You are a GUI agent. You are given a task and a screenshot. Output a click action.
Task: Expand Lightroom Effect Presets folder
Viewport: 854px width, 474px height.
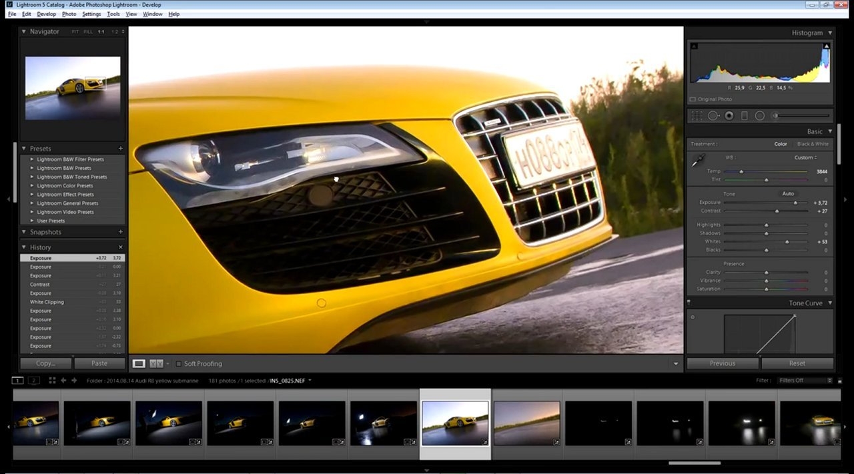[x=32, y=195]
